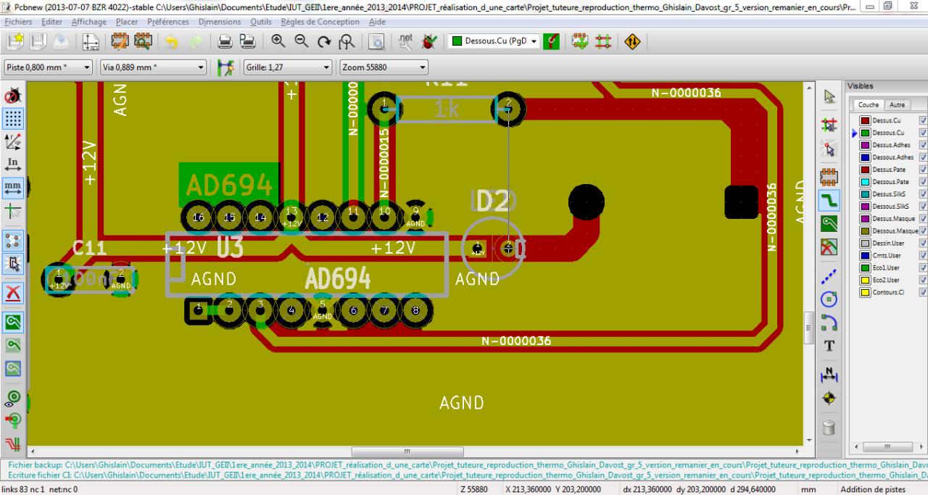This screenshot has height=495, width=928.
Task: Click the Undo arrow icon
Action: pos(172,42)
